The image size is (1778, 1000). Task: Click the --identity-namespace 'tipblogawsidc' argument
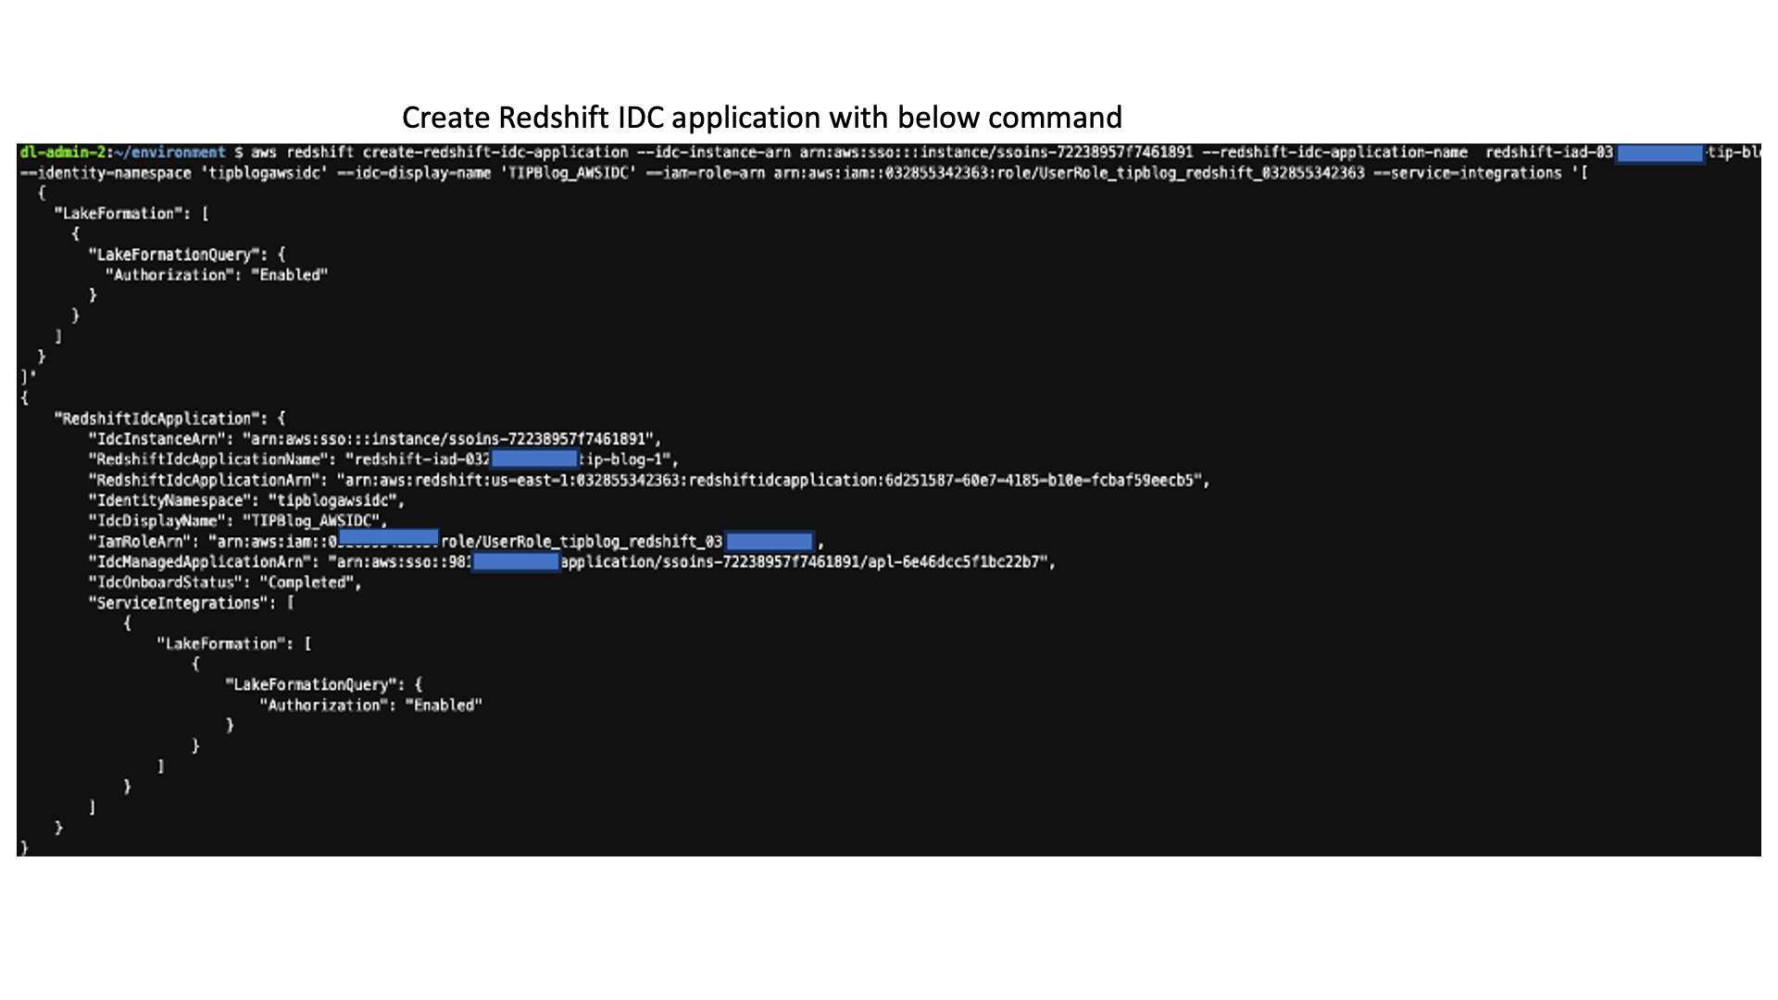coord(173,173)
